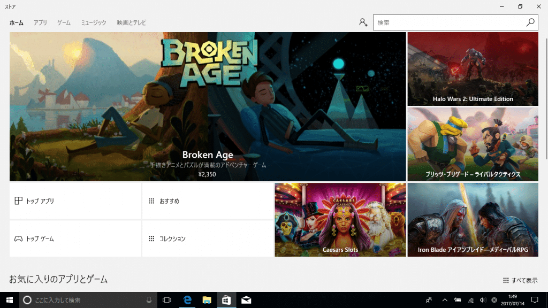Screen dimensions: 548x308
Task: Open Task View from taskbar
Action: [x=167, y=300]
